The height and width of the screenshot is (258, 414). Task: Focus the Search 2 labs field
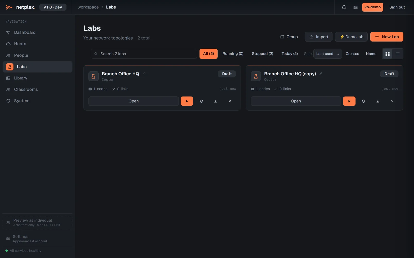click(x=144, y=54)
